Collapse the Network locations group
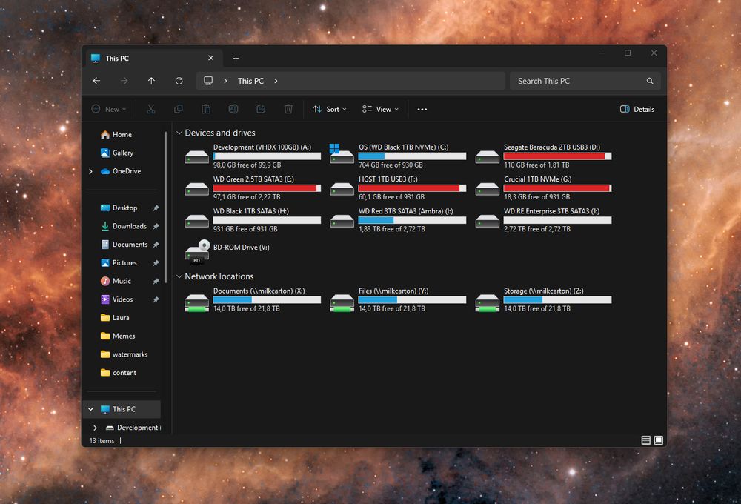This screenshot has width=741, height=504. pyautogui.click(x=179, y=276)
